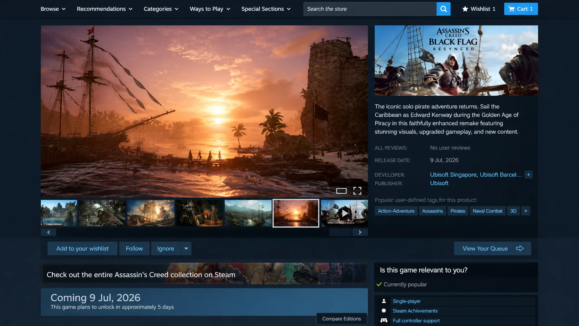This screenshot has width=579, height=326.
Task: Select the Pirates tag
Action: pos(457,211)
